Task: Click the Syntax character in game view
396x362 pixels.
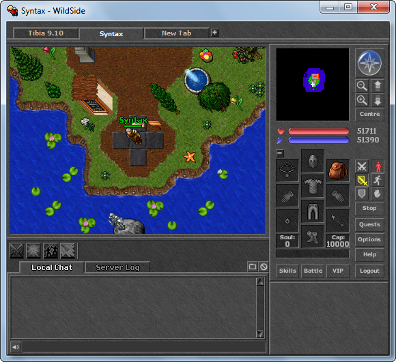Action: pos(134,136)
